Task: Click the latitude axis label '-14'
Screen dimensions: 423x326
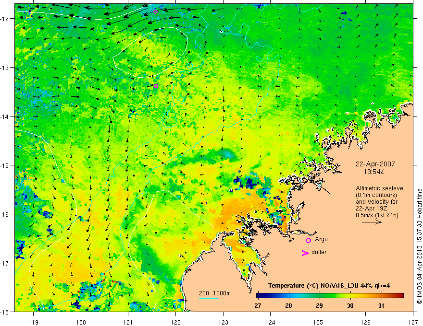Action: 6,116
